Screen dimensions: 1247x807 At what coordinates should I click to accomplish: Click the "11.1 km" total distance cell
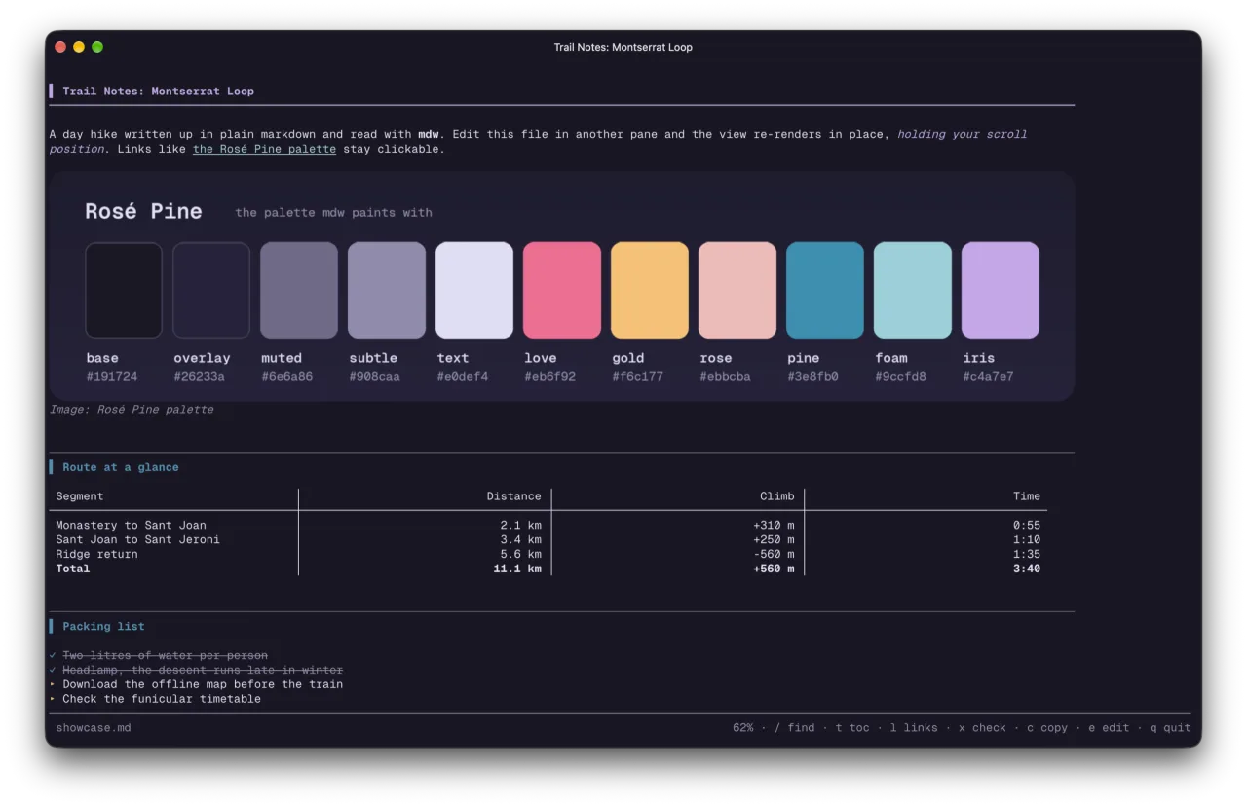coord(517,569)
